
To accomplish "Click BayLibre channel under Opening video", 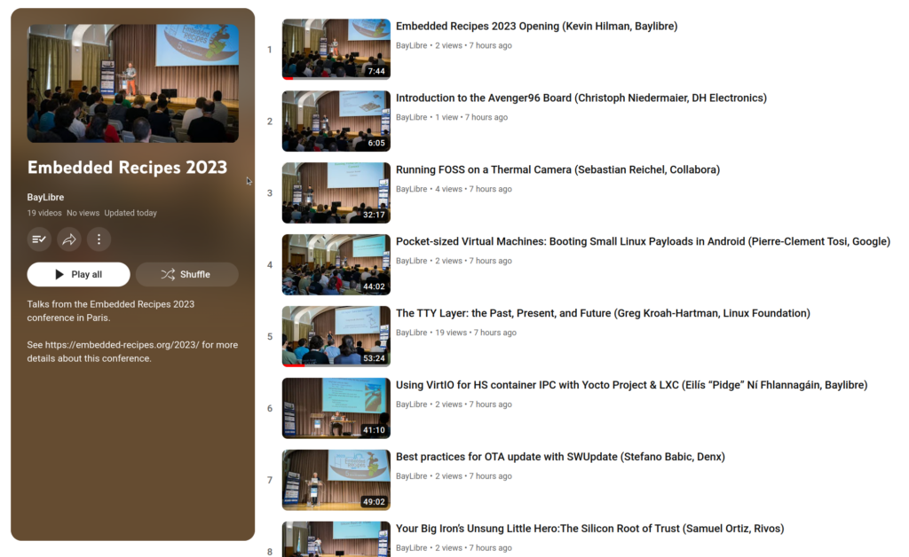I will coord(411,45).
